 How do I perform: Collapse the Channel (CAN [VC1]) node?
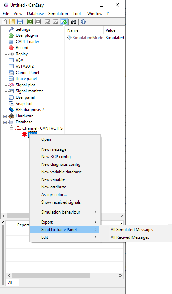11,129
